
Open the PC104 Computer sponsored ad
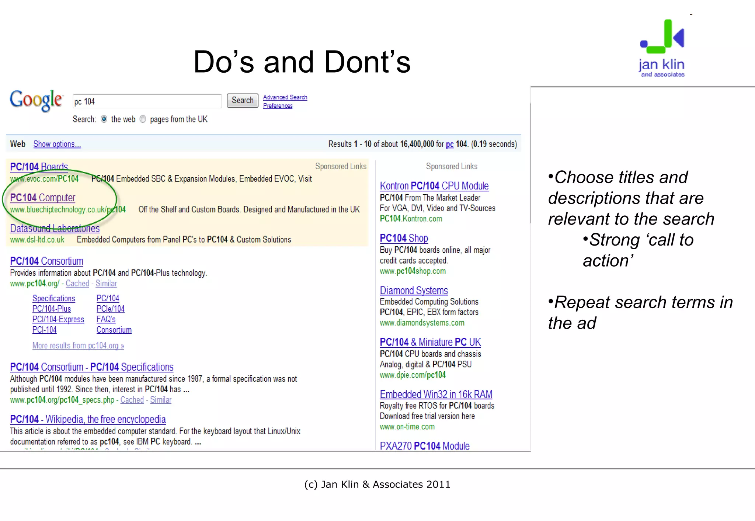coord(43,198)
